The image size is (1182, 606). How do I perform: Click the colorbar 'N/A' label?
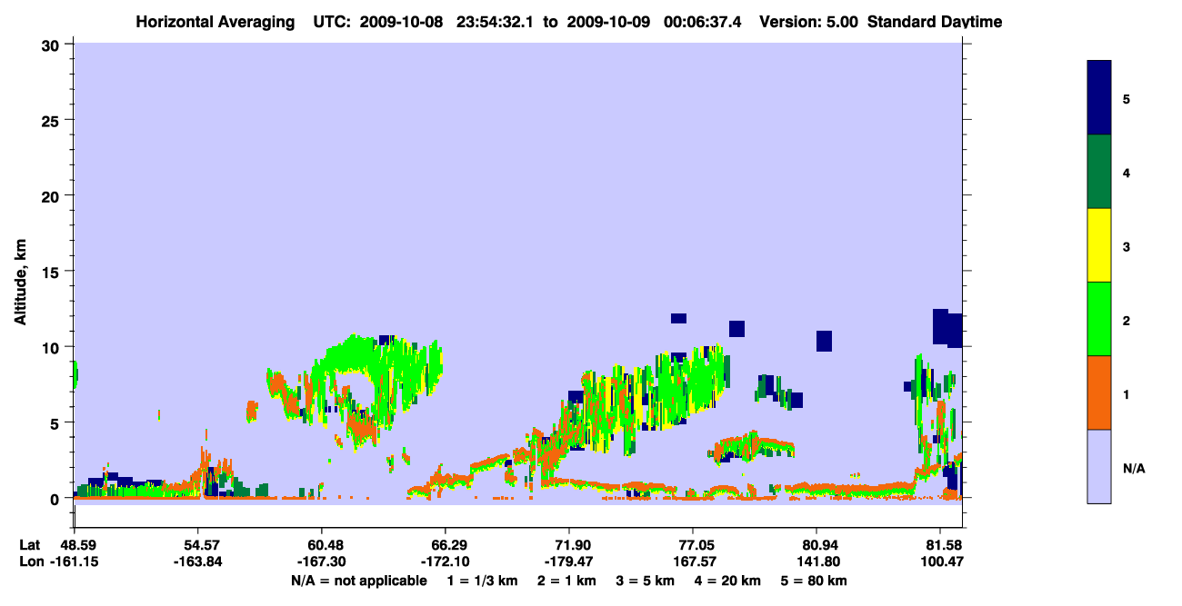click(x=1134, y=468)
